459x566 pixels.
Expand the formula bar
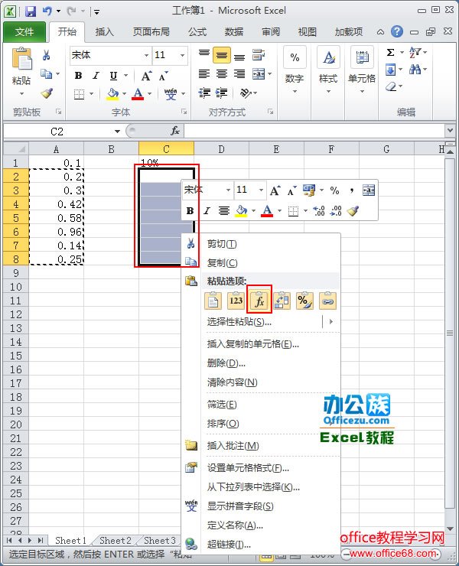pyautogui.click(x=450, y=130)
